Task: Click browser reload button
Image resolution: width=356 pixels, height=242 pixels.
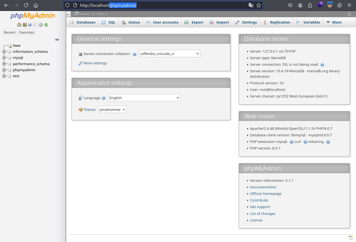Action: (26, 5)
